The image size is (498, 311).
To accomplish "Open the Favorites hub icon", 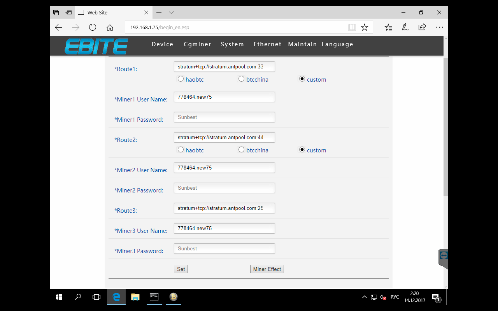I will (388, 27).
